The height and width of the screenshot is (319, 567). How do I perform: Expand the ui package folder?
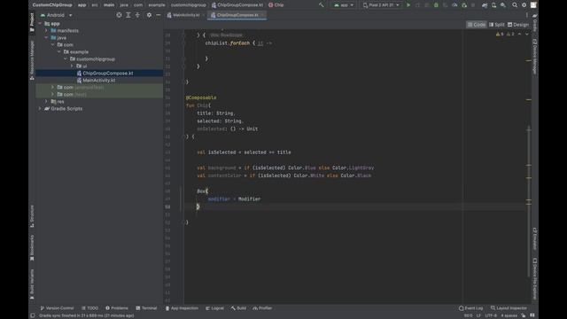pos(72,66)
